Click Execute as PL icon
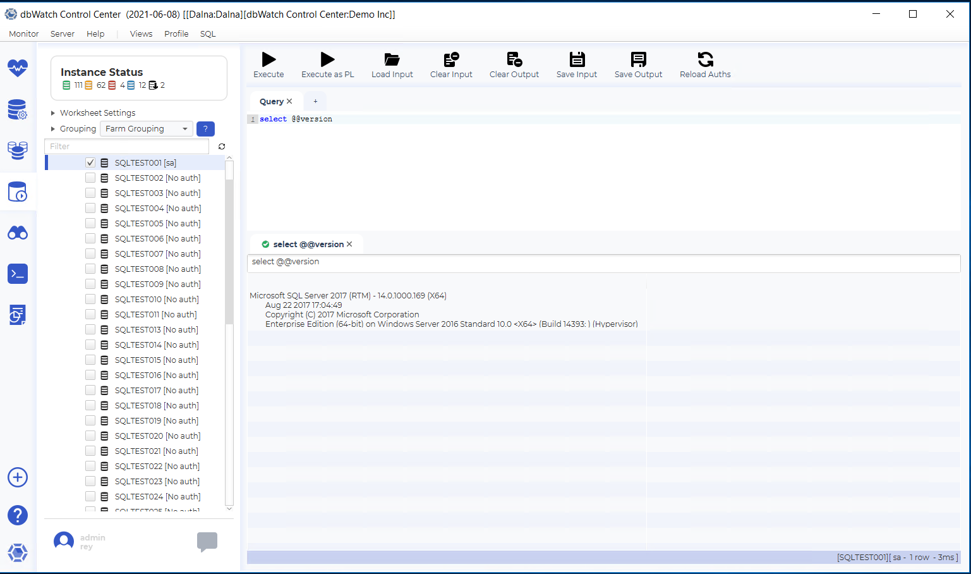 [327, 59]
